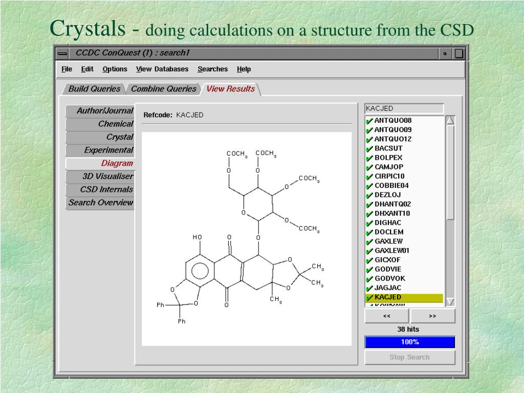Select the DIGHAC entry in the hit list
Viewport: 524px width, 393px height.
click(x=388, y=223)
